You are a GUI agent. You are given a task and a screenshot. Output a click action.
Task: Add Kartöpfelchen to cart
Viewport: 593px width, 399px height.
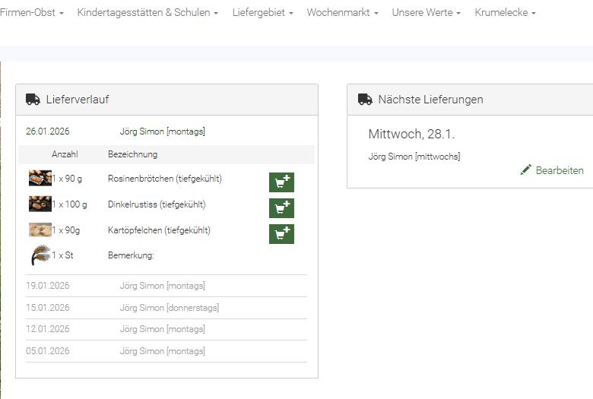(x=281, y=234)
